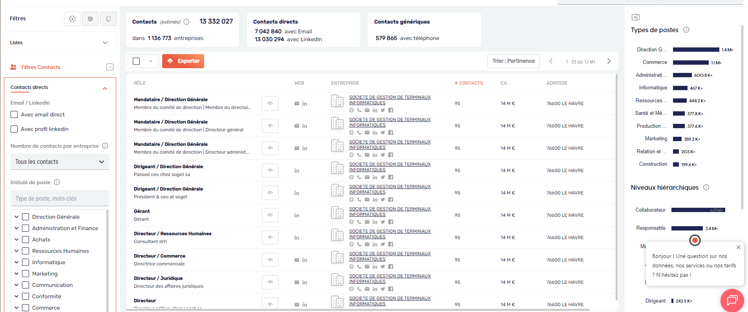748x312 pixels.
Task: Click the copy filter icon in Filtres
Action: pyautogui.click(x=108, y=19)
